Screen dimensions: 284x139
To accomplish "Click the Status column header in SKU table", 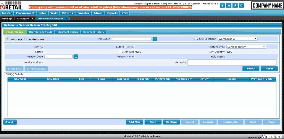I will coord(101,79).
